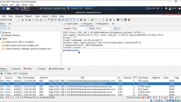Image resolution: width=181 pixels, height=102 pixels.
Task: Open the Options gear icon in toolbar
Action: [x=37, y=20]
